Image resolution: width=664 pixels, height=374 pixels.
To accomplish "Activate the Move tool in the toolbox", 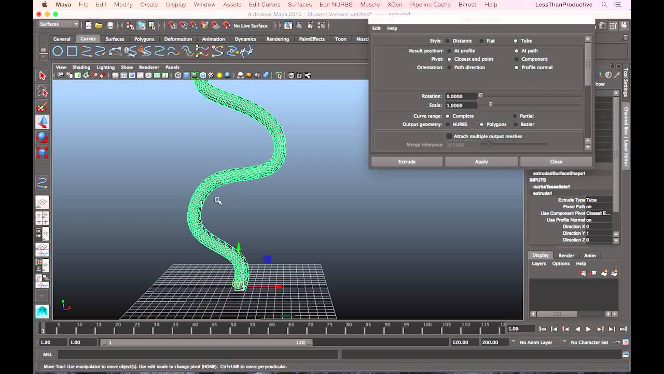I will pyautogui.click(x=43, y=123).
